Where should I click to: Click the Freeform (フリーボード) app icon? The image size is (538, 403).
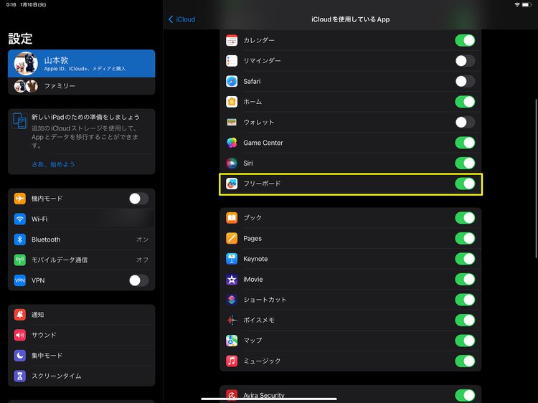pyautogui.click(x=232, y=184)
